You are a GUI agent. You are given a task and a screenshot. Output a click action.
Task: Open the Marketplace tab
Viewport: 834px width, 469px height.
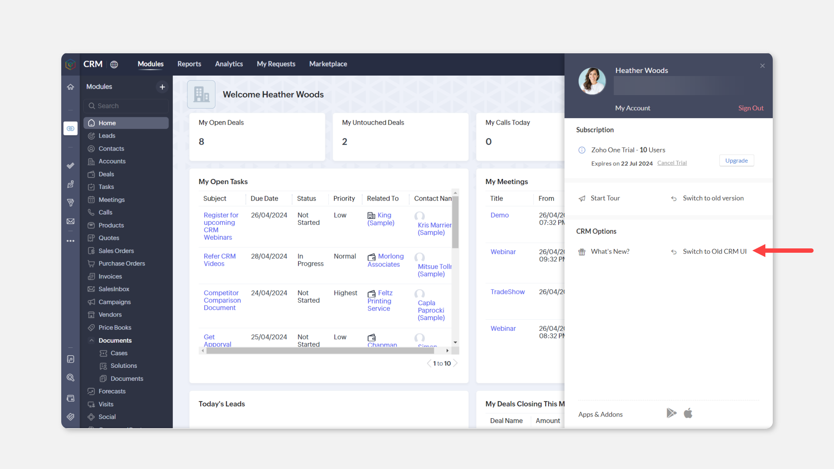point(328,64)
